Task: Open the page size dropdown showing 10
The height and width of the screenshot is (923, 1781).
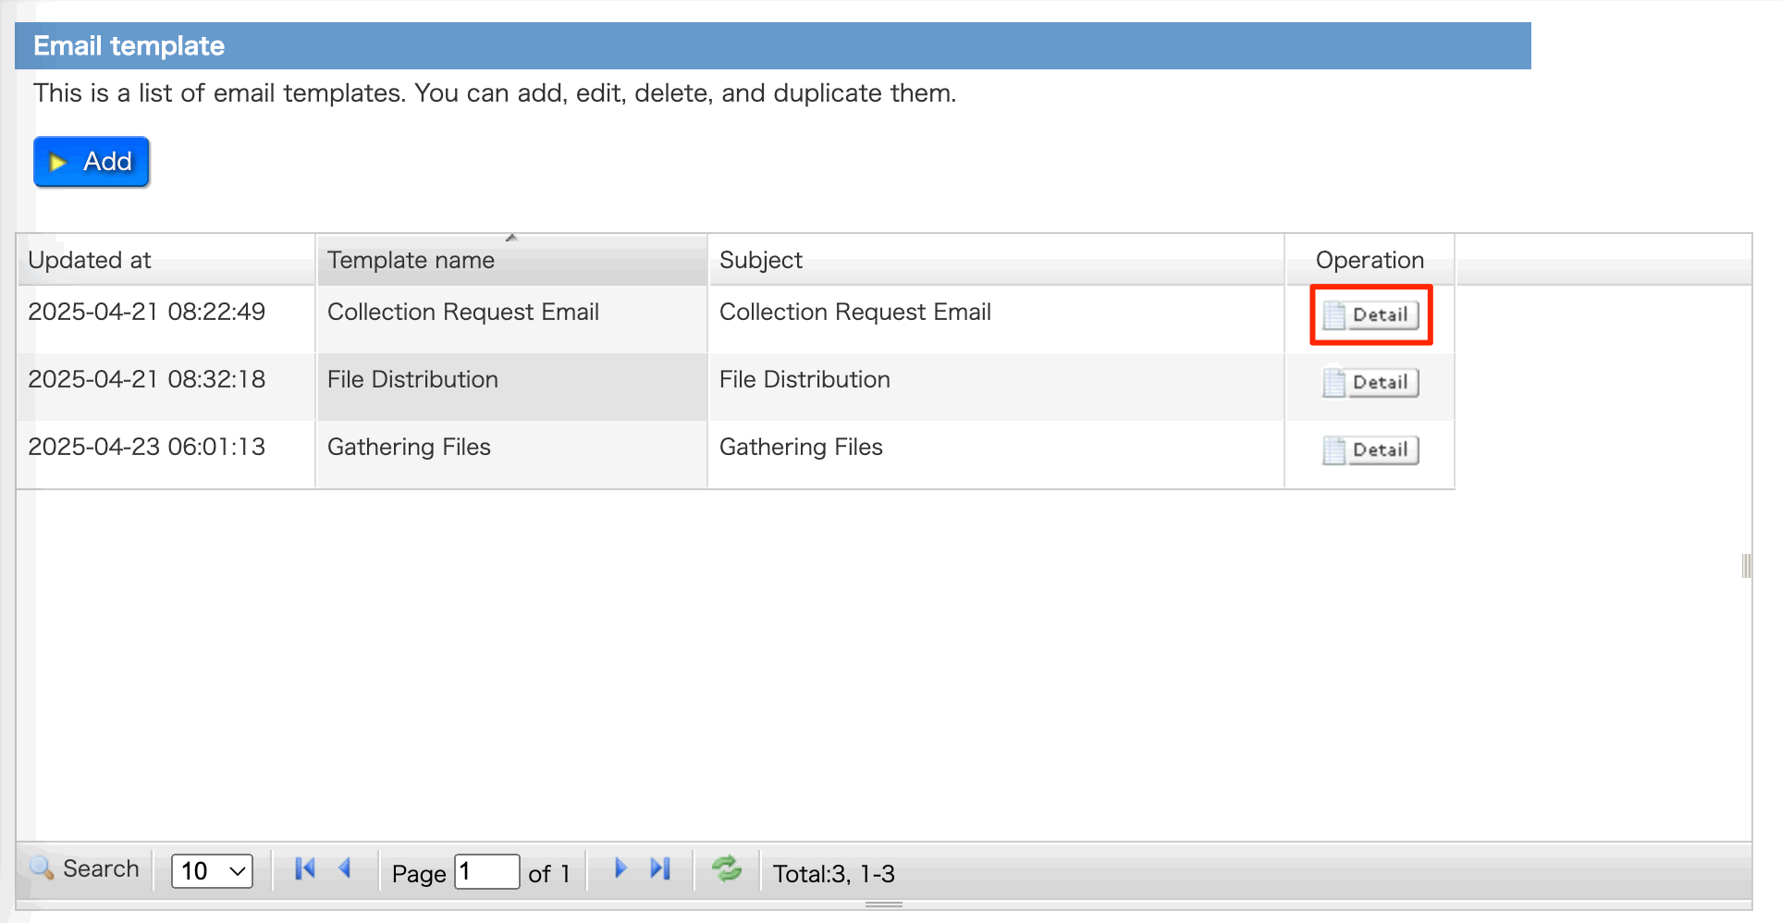Action: (x=212, y=870)
